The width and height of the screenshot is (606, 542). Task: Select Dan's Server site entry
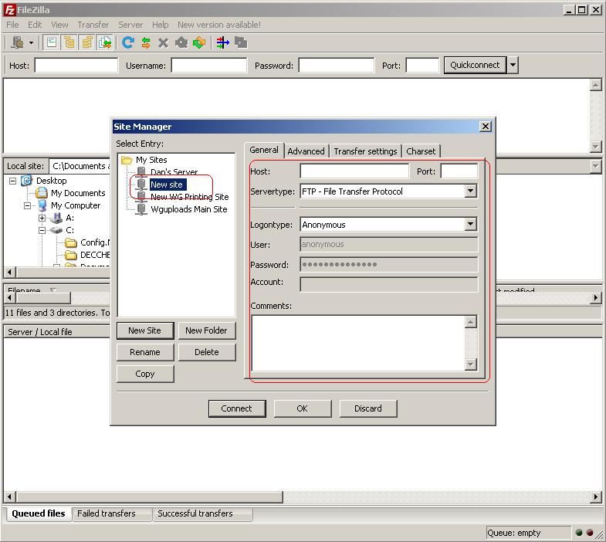167,172
